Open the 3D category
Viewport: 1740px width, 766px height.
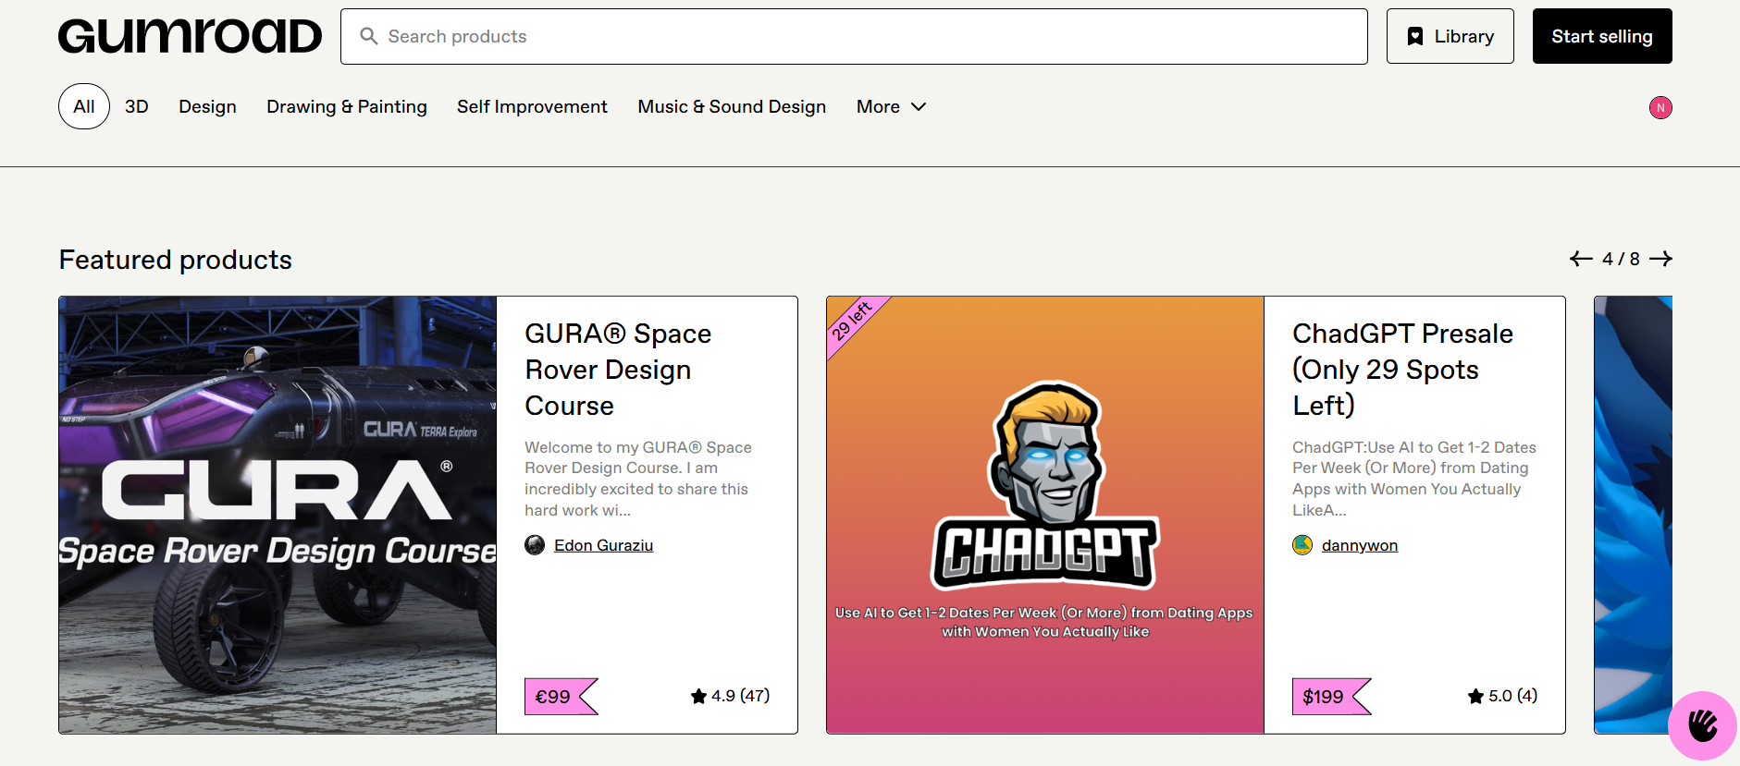coord(137,107)
